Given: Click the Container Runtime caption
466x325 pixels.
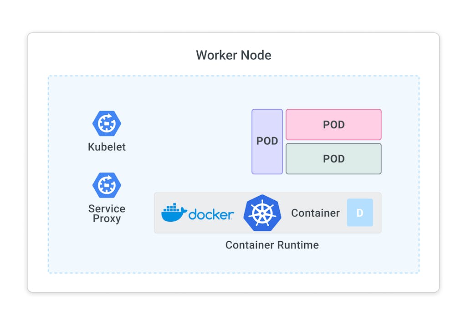Looking at the screenshot, I should [272, 245].
